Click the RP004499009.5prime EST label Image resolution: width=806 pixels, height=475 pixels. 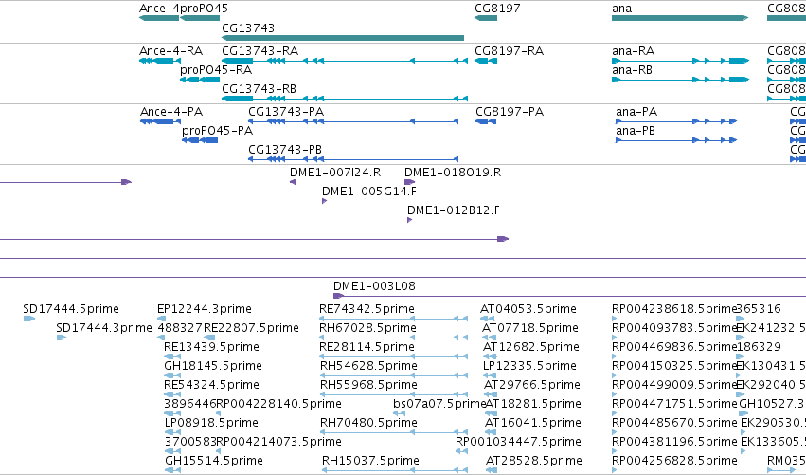[x=674, y=386]
